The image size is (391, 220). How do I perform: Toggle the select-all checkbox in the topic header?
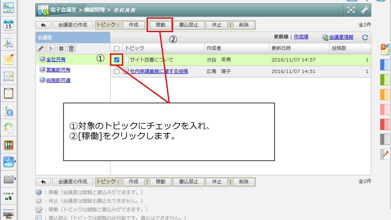[116, 49]
